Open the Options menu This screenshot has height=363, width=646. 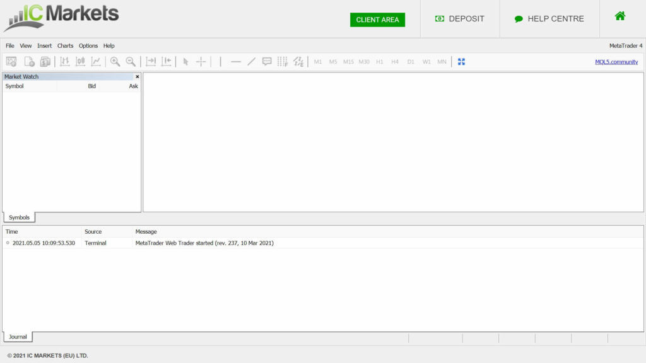tap(88, 46)
